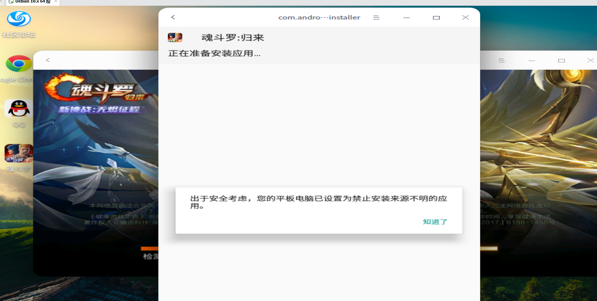The height and width of the screenshot is (301, 597).
Task: Click the com.andro···installer window title
Action: click(319, 17)
